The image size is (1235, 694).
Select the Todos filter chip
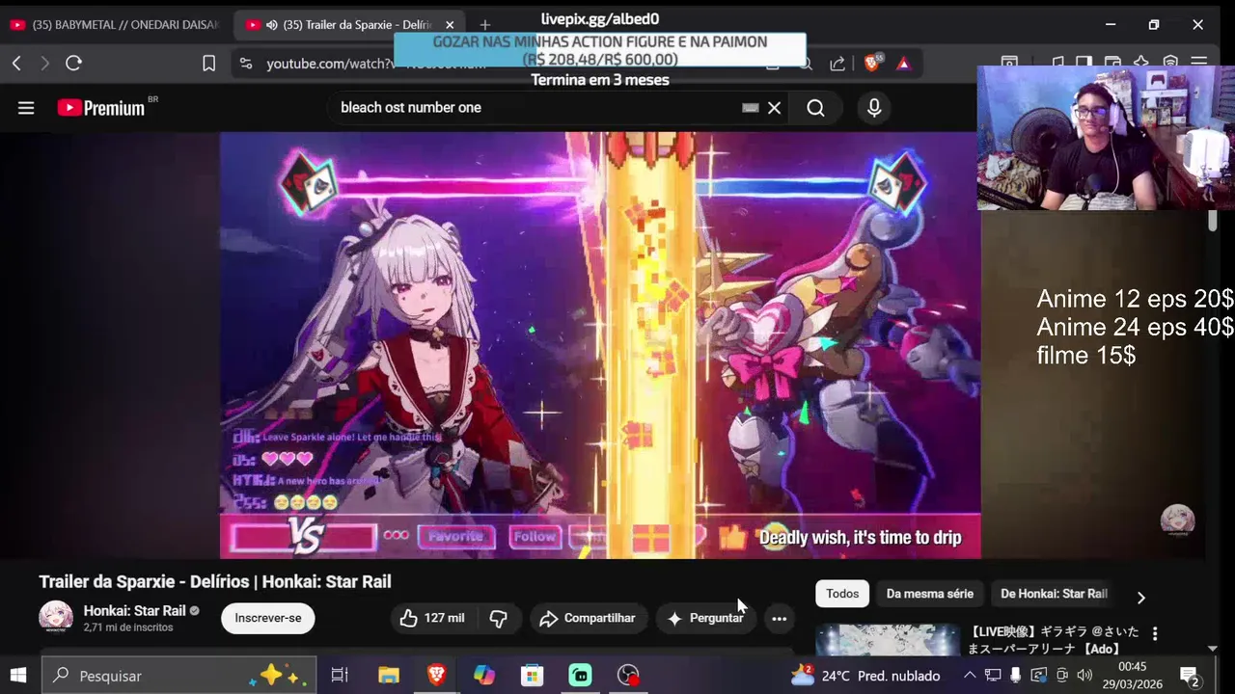(x=842, y=594)
